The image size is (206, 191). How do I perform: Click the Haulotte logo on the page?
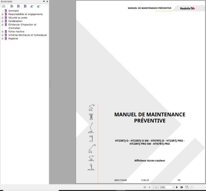tap(187, 8)
